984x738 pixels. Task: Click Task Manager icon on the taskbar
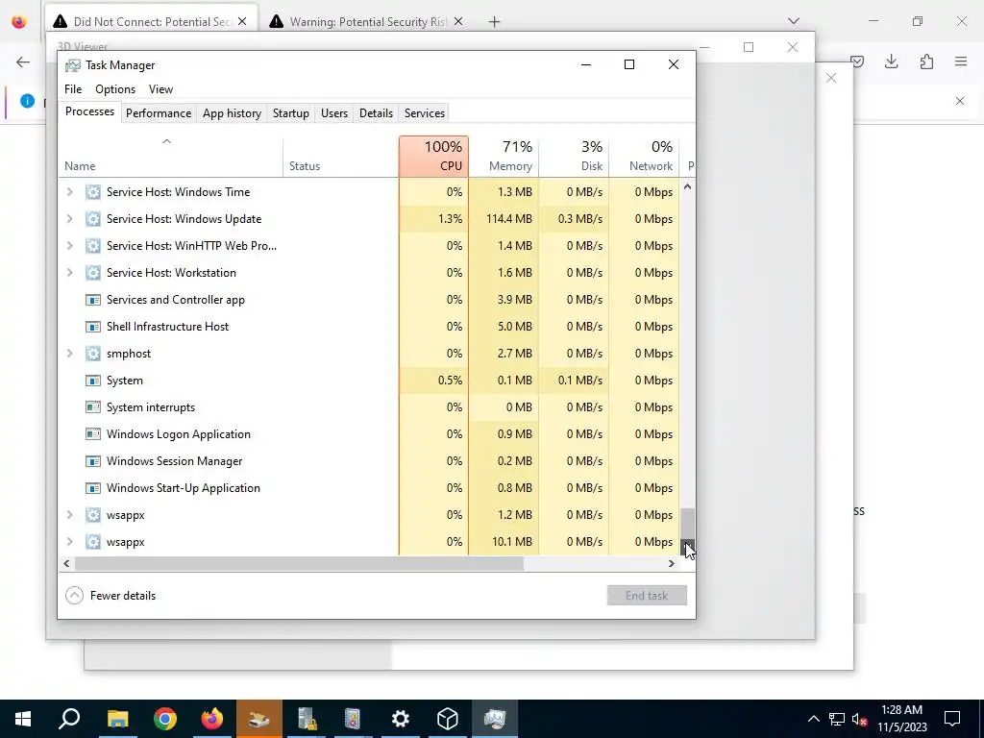[495, 719]
